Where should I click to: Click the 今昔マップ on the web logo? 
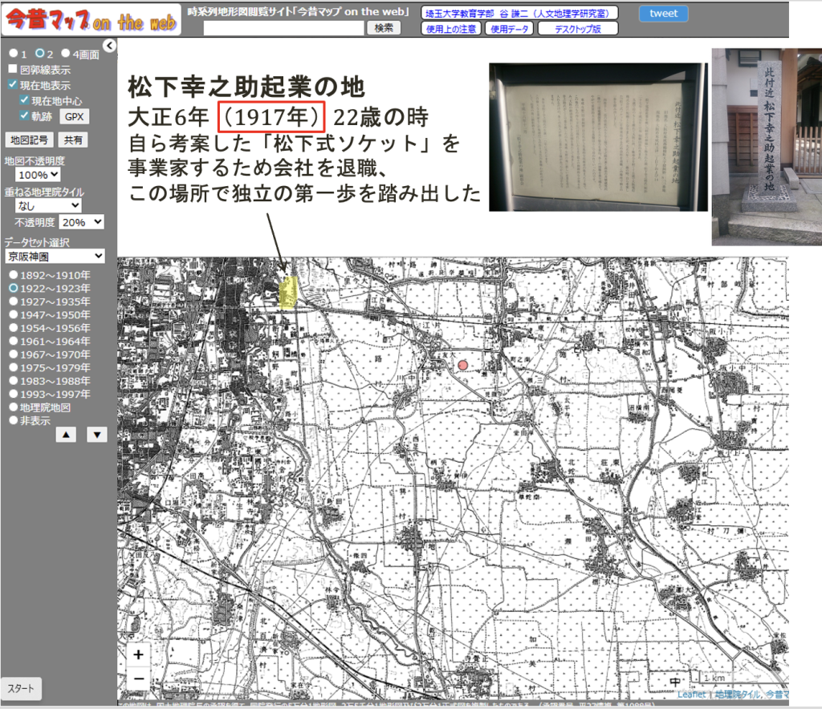coord(91,22)
